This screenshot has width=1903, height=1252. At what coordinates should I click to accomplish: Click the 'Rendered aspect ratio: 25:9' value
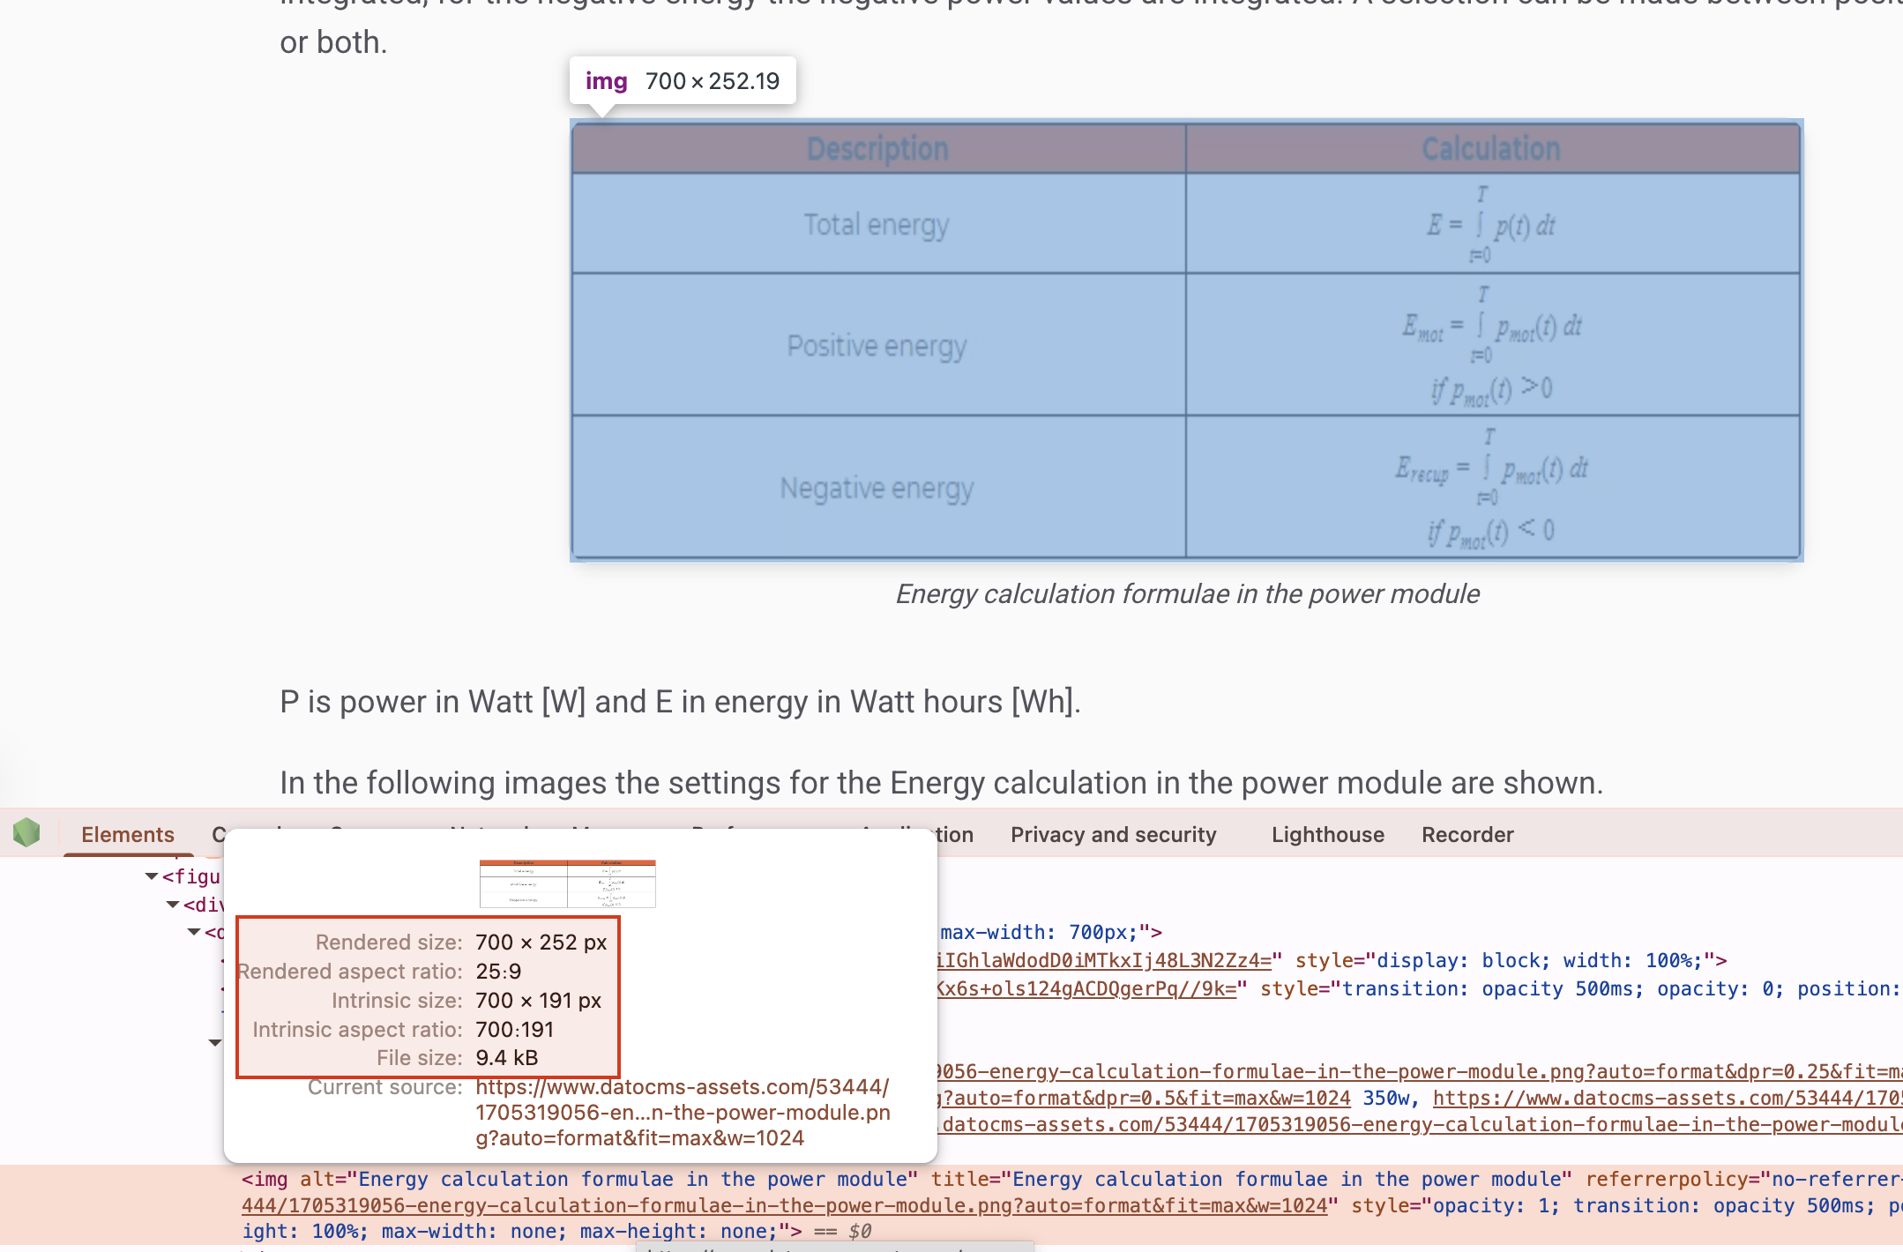click(498, 971)
